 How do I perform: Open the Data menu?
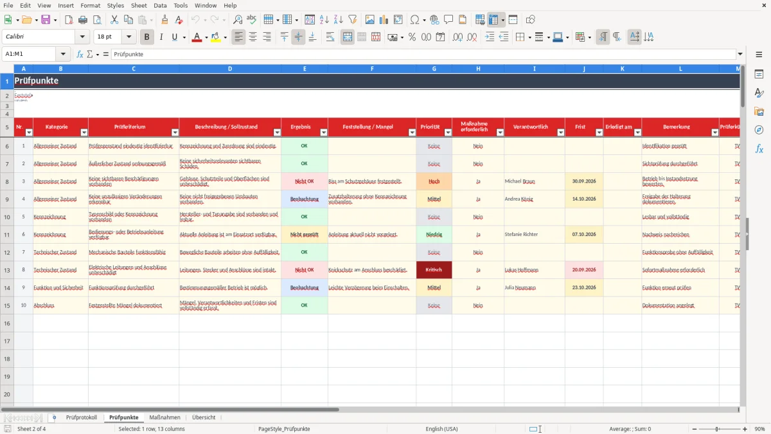click(160, 5)
